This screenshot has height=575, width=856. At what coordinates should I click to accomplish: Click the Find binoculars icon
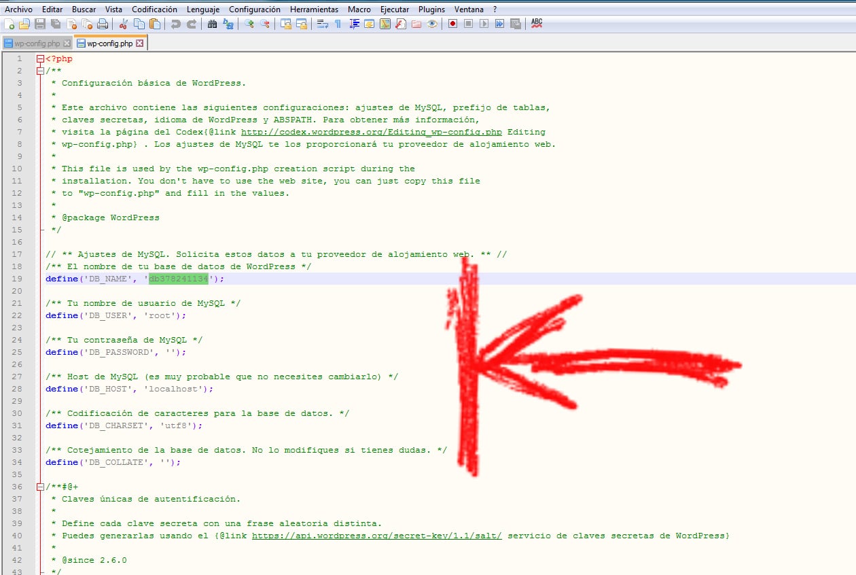(213, 24)
